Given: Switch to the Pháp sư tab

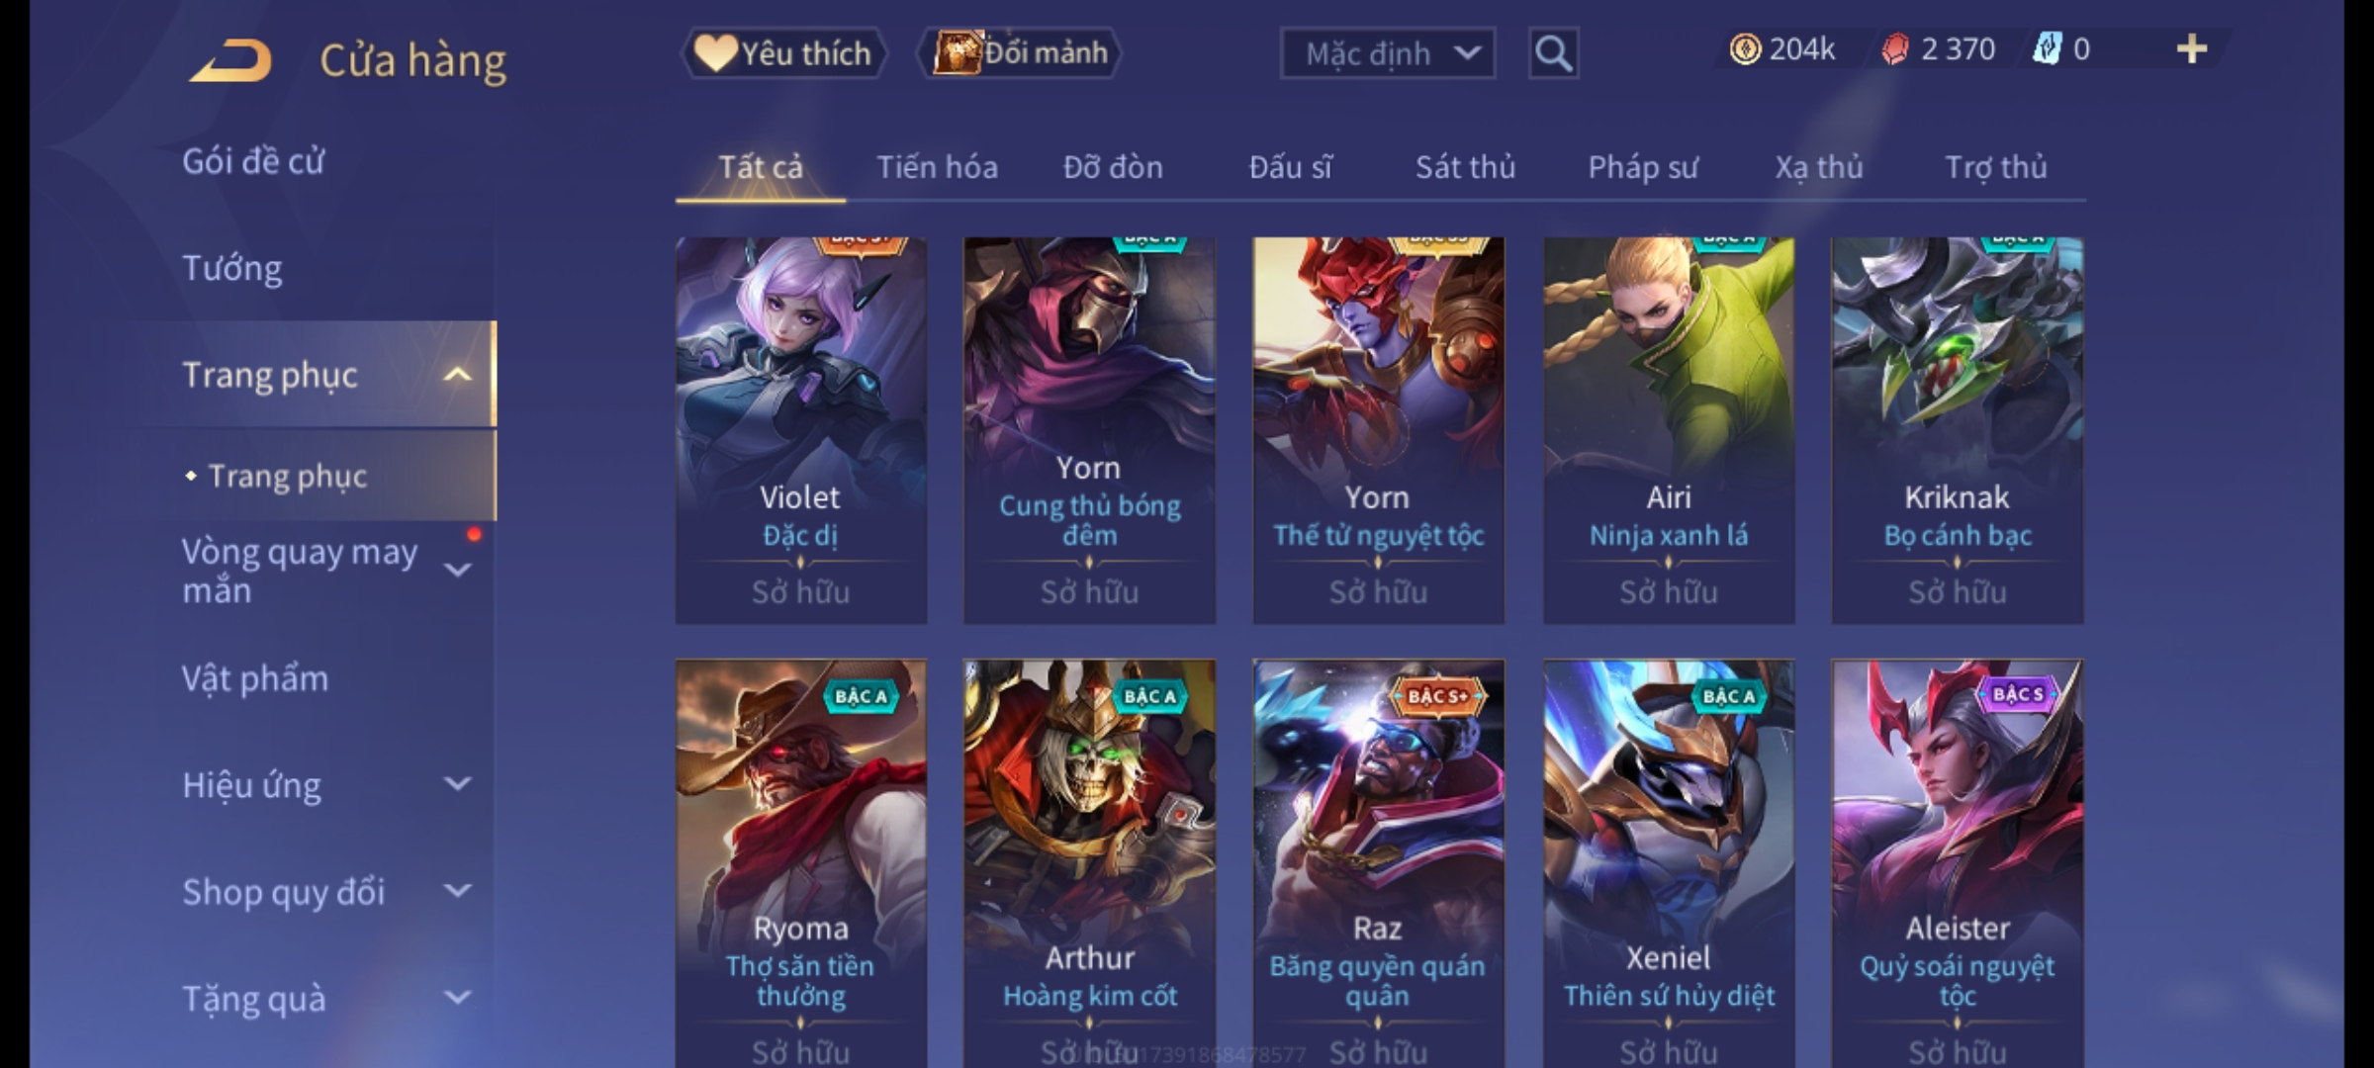Looking at the screenshot, I should (x=1643, y=167).
